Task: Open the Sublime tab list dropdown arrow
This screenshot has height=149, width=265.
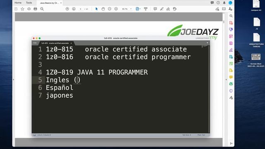Action: pyautogui.click(x=207, y=43)
